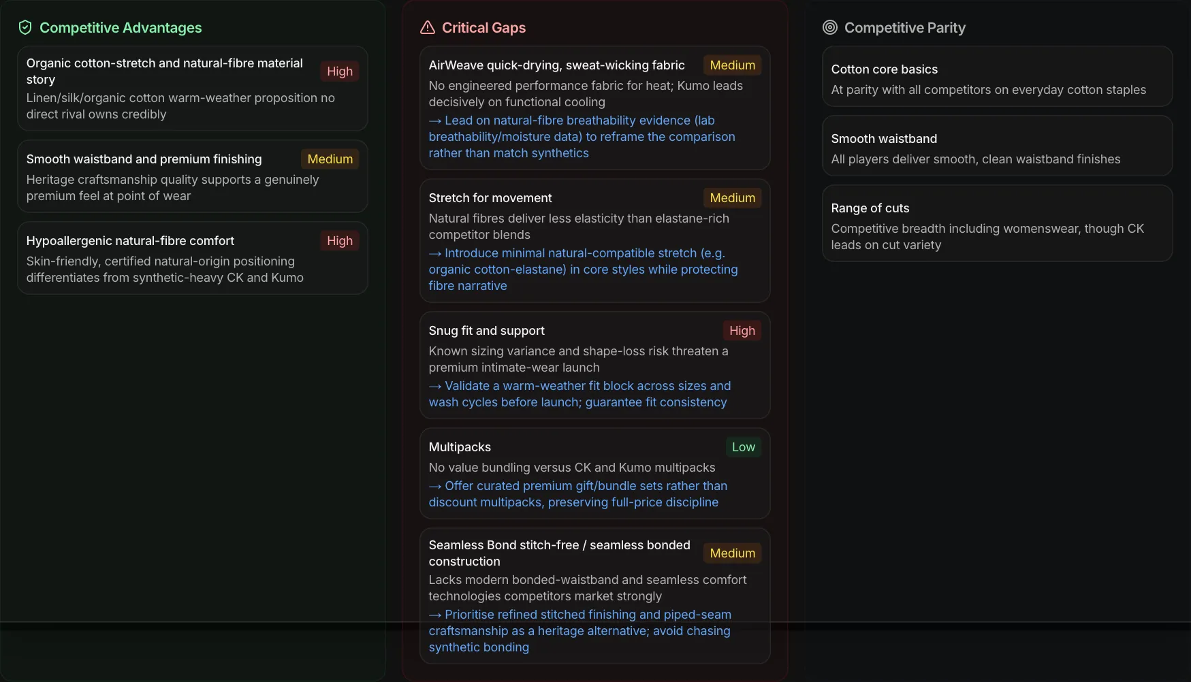
Task: Click the Medium badge on Stretch for movement
Action: pos(733,198)
